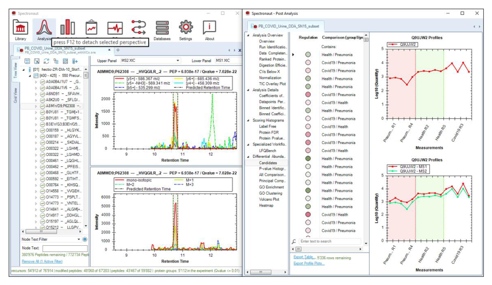Open the Node Text Filter dropdown
Image resolution: width=492 pixels, height=285 pixels.
(x=78, y=239)
